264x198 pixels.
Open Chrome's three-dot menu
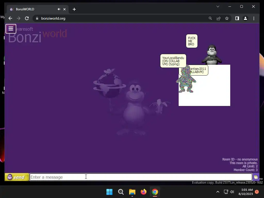pos(254,18)
